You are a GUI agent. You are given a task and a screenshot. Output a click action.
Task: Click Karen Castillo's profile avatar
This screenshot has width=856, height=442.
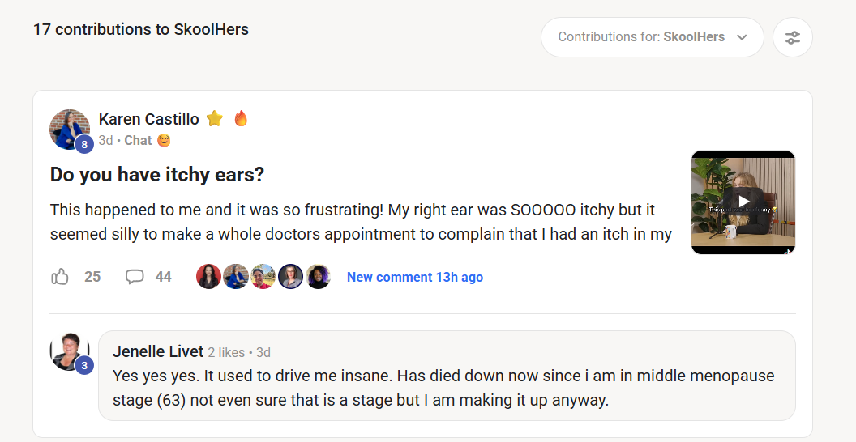coord(70,129)
